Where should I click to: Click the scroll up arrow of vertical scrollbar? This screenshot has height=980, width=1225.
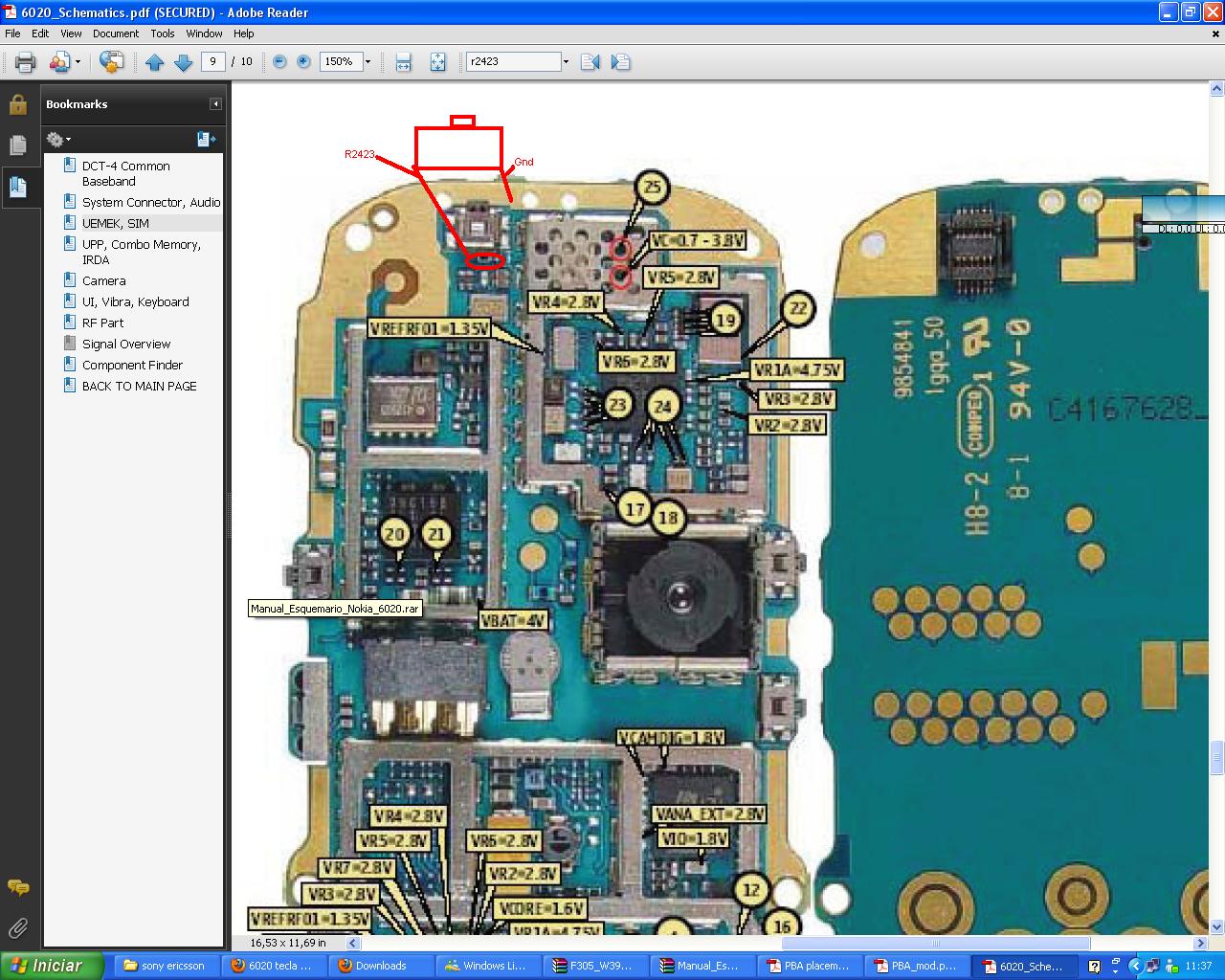(1217, 90)
